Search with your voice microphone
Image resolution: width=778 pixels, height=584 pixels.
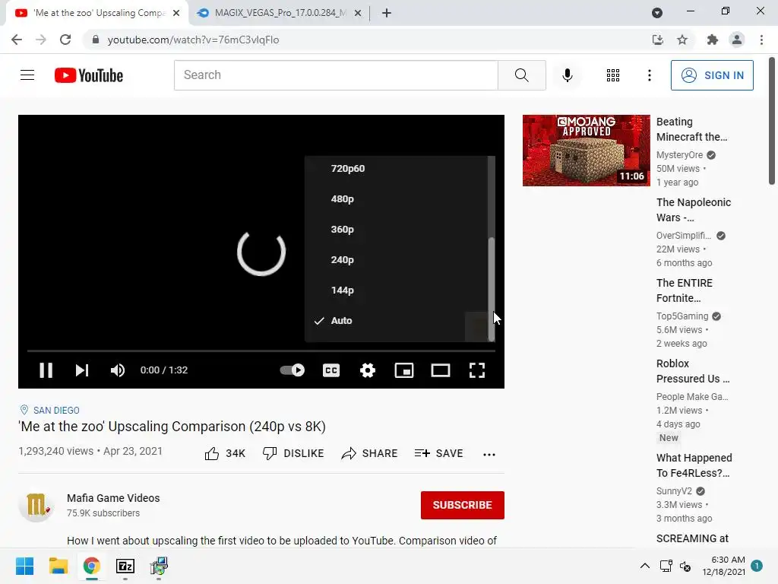coord(567,75)
